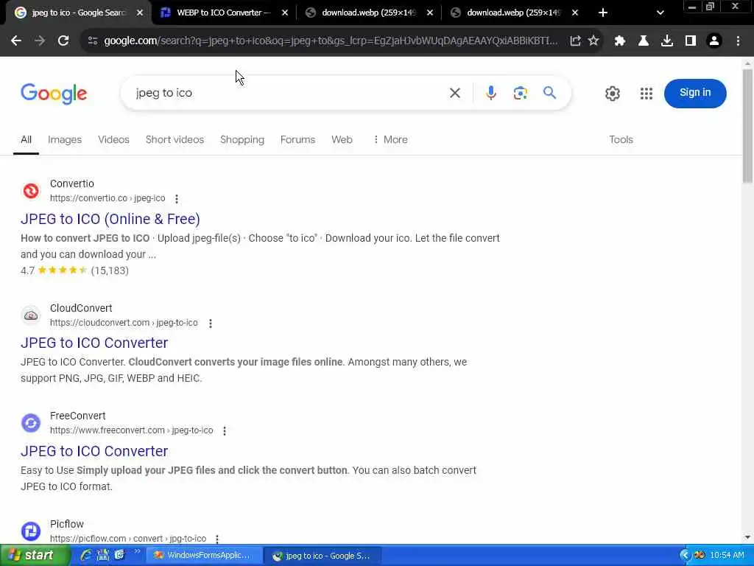Share this page icon in address bar
Image resolution: width=754 pixels, height=566 pixels.
[x=575, y=41]
